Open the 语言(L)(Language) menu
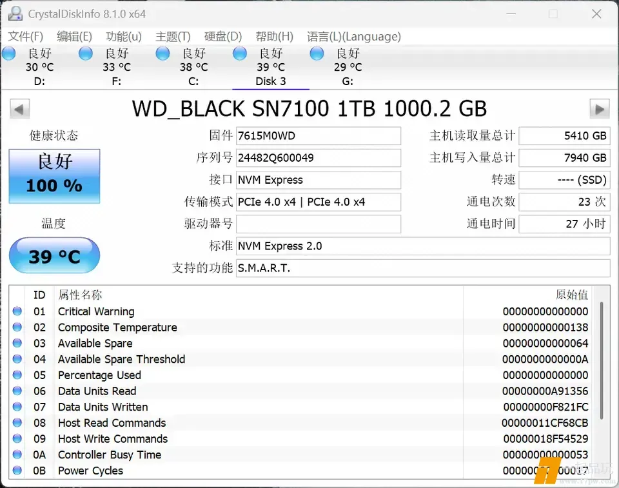 coord(354,36)
